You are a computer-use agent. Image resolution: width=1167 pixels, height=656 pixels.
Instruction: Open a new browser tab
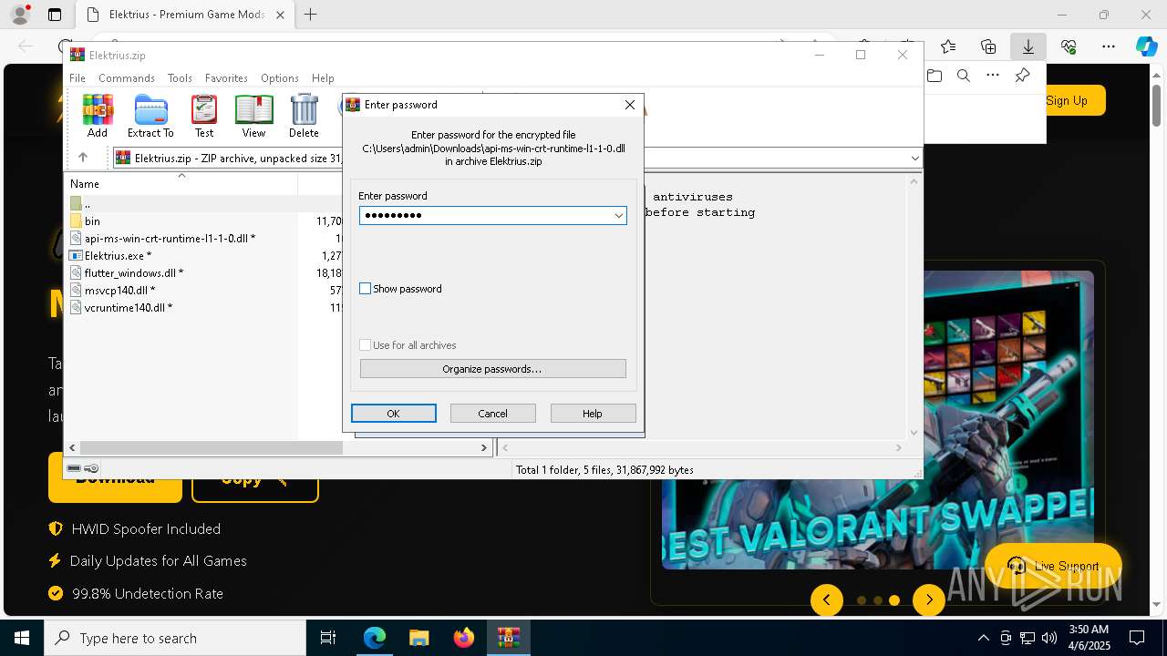[311, 15]
